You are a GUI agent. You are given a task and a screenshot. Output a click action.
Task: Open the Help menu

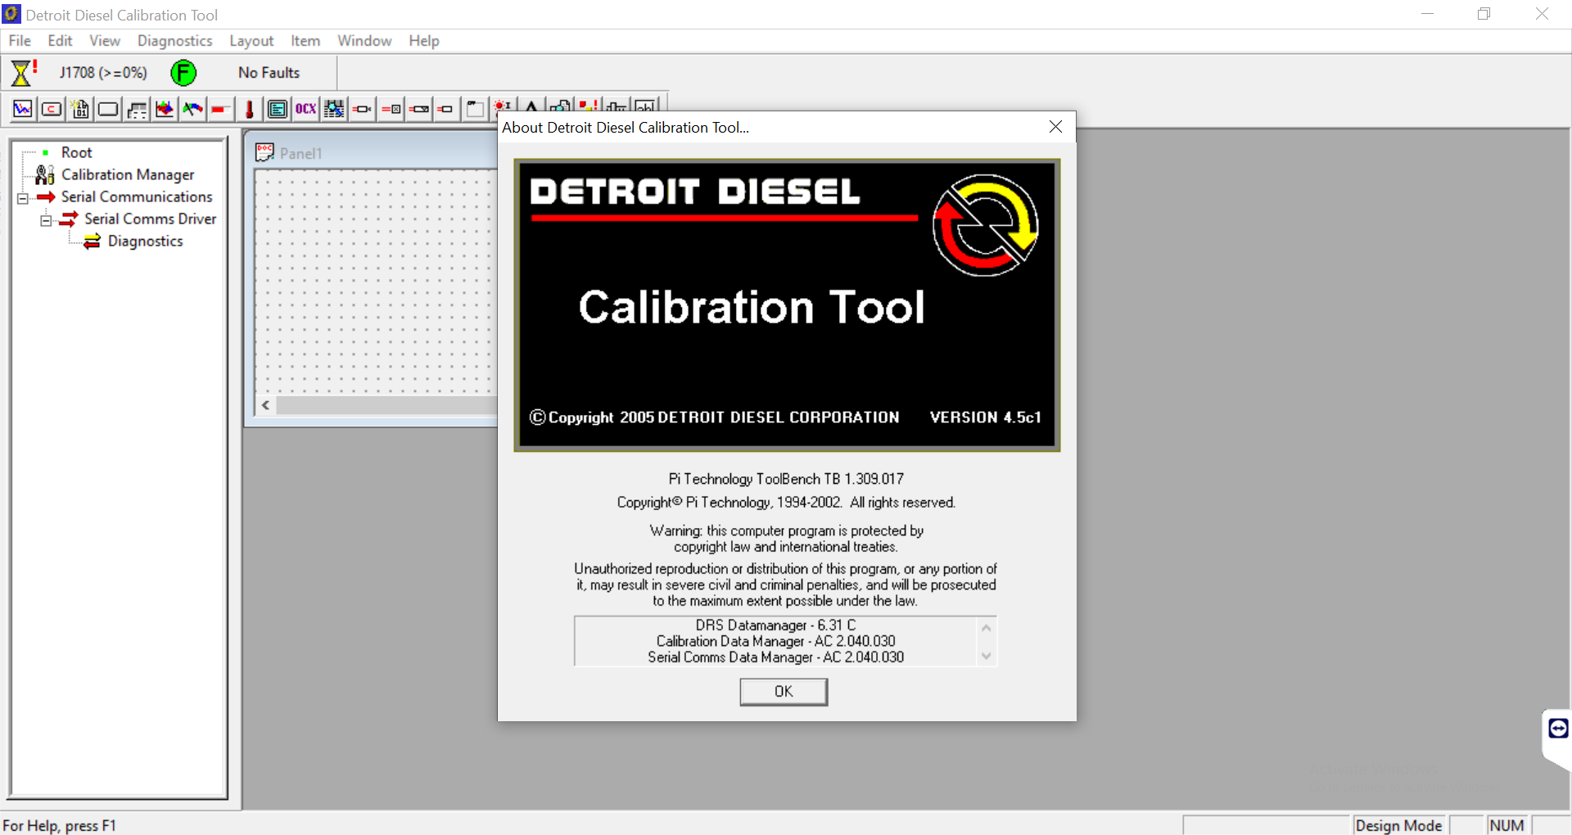coord(424,40)
